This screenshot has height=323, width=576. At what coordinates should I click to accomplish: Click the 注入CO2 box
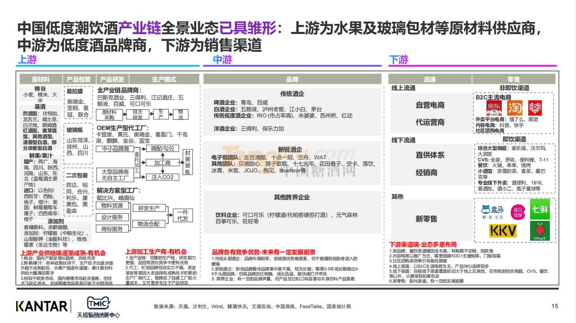162,177
